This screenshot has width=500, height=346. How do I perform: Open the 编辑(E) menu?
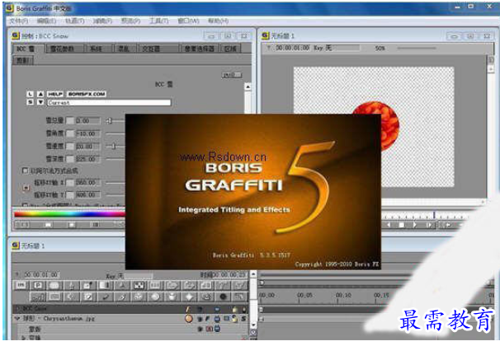click(x=46, y=21)
